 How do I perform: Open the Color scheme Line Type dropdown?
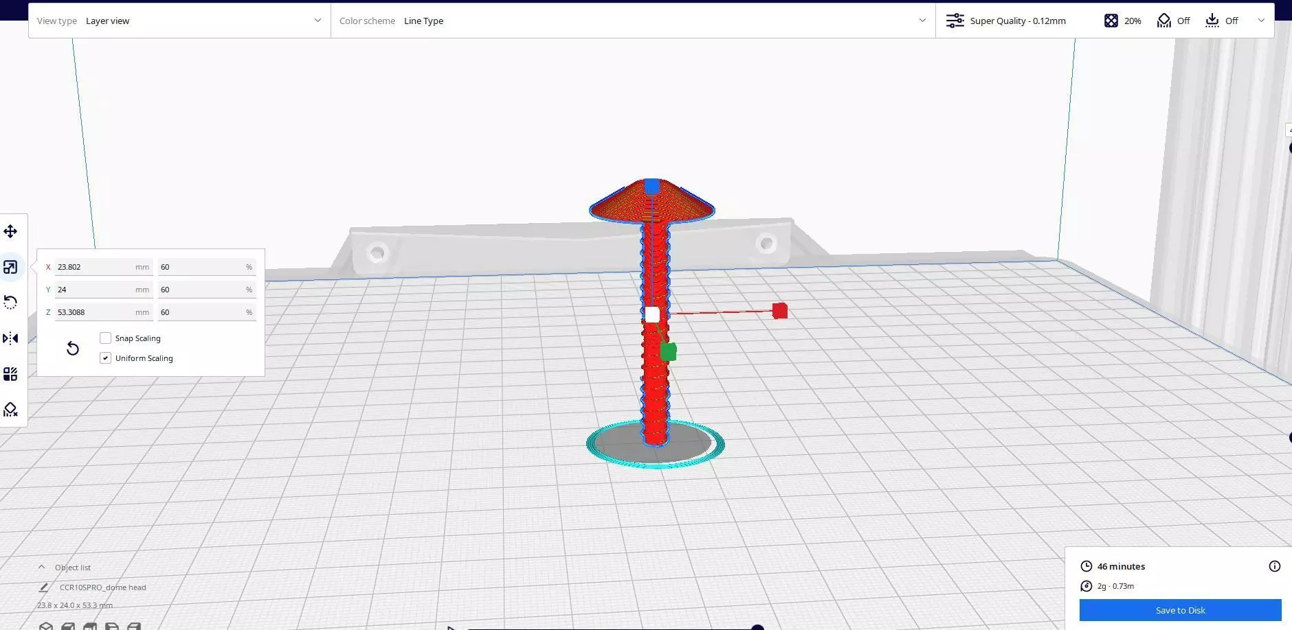pyautogui.click(x=633, y=21)
